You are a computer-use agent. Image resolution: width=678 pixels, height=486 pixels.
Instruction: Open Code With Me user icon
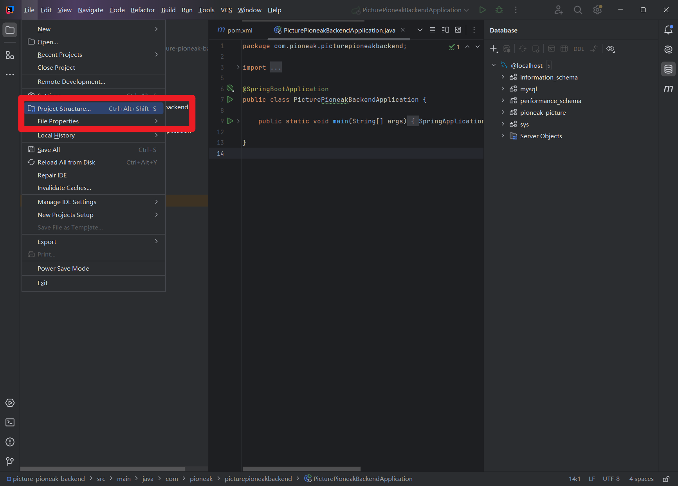[559, 10]
